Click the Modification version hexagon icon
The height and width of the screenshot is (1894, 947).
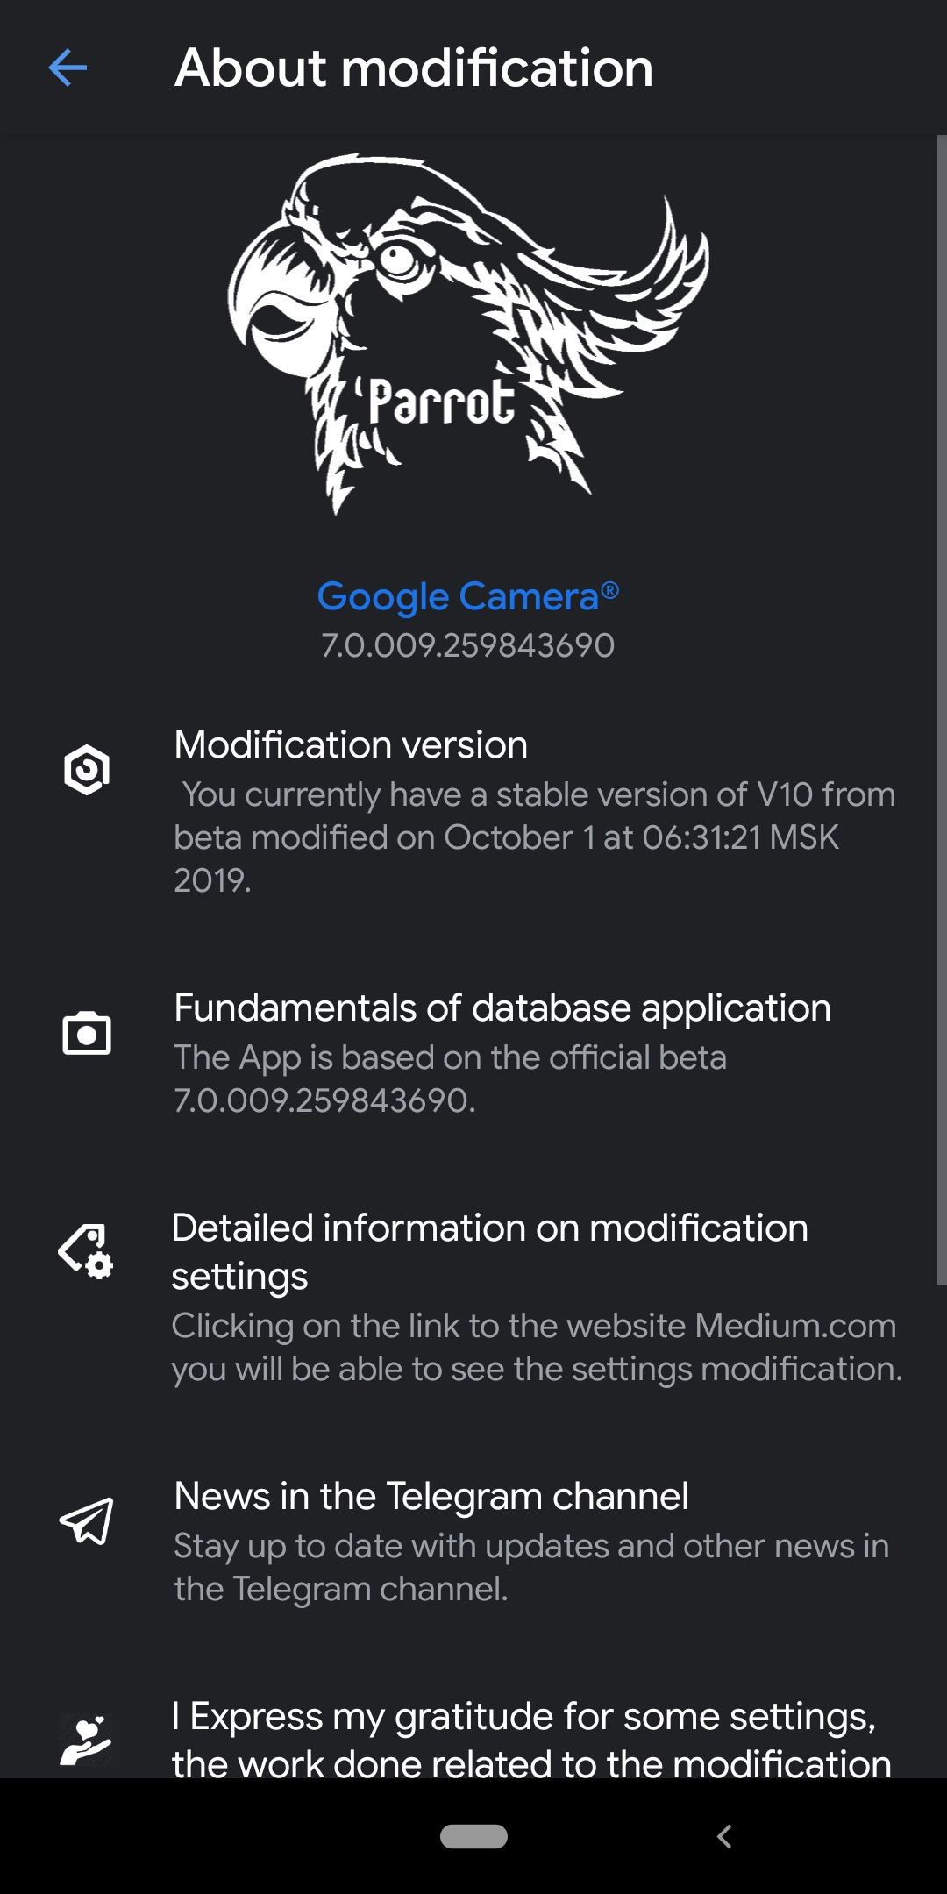(87, 770)
